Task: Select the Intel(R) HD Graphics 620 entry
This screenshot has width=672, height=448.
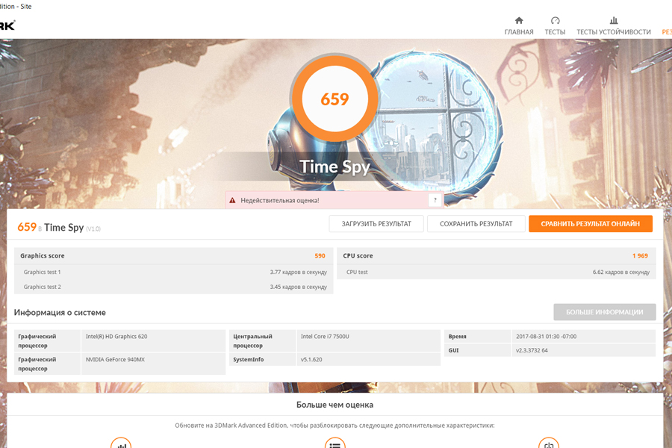Action: tap(116, 337)
